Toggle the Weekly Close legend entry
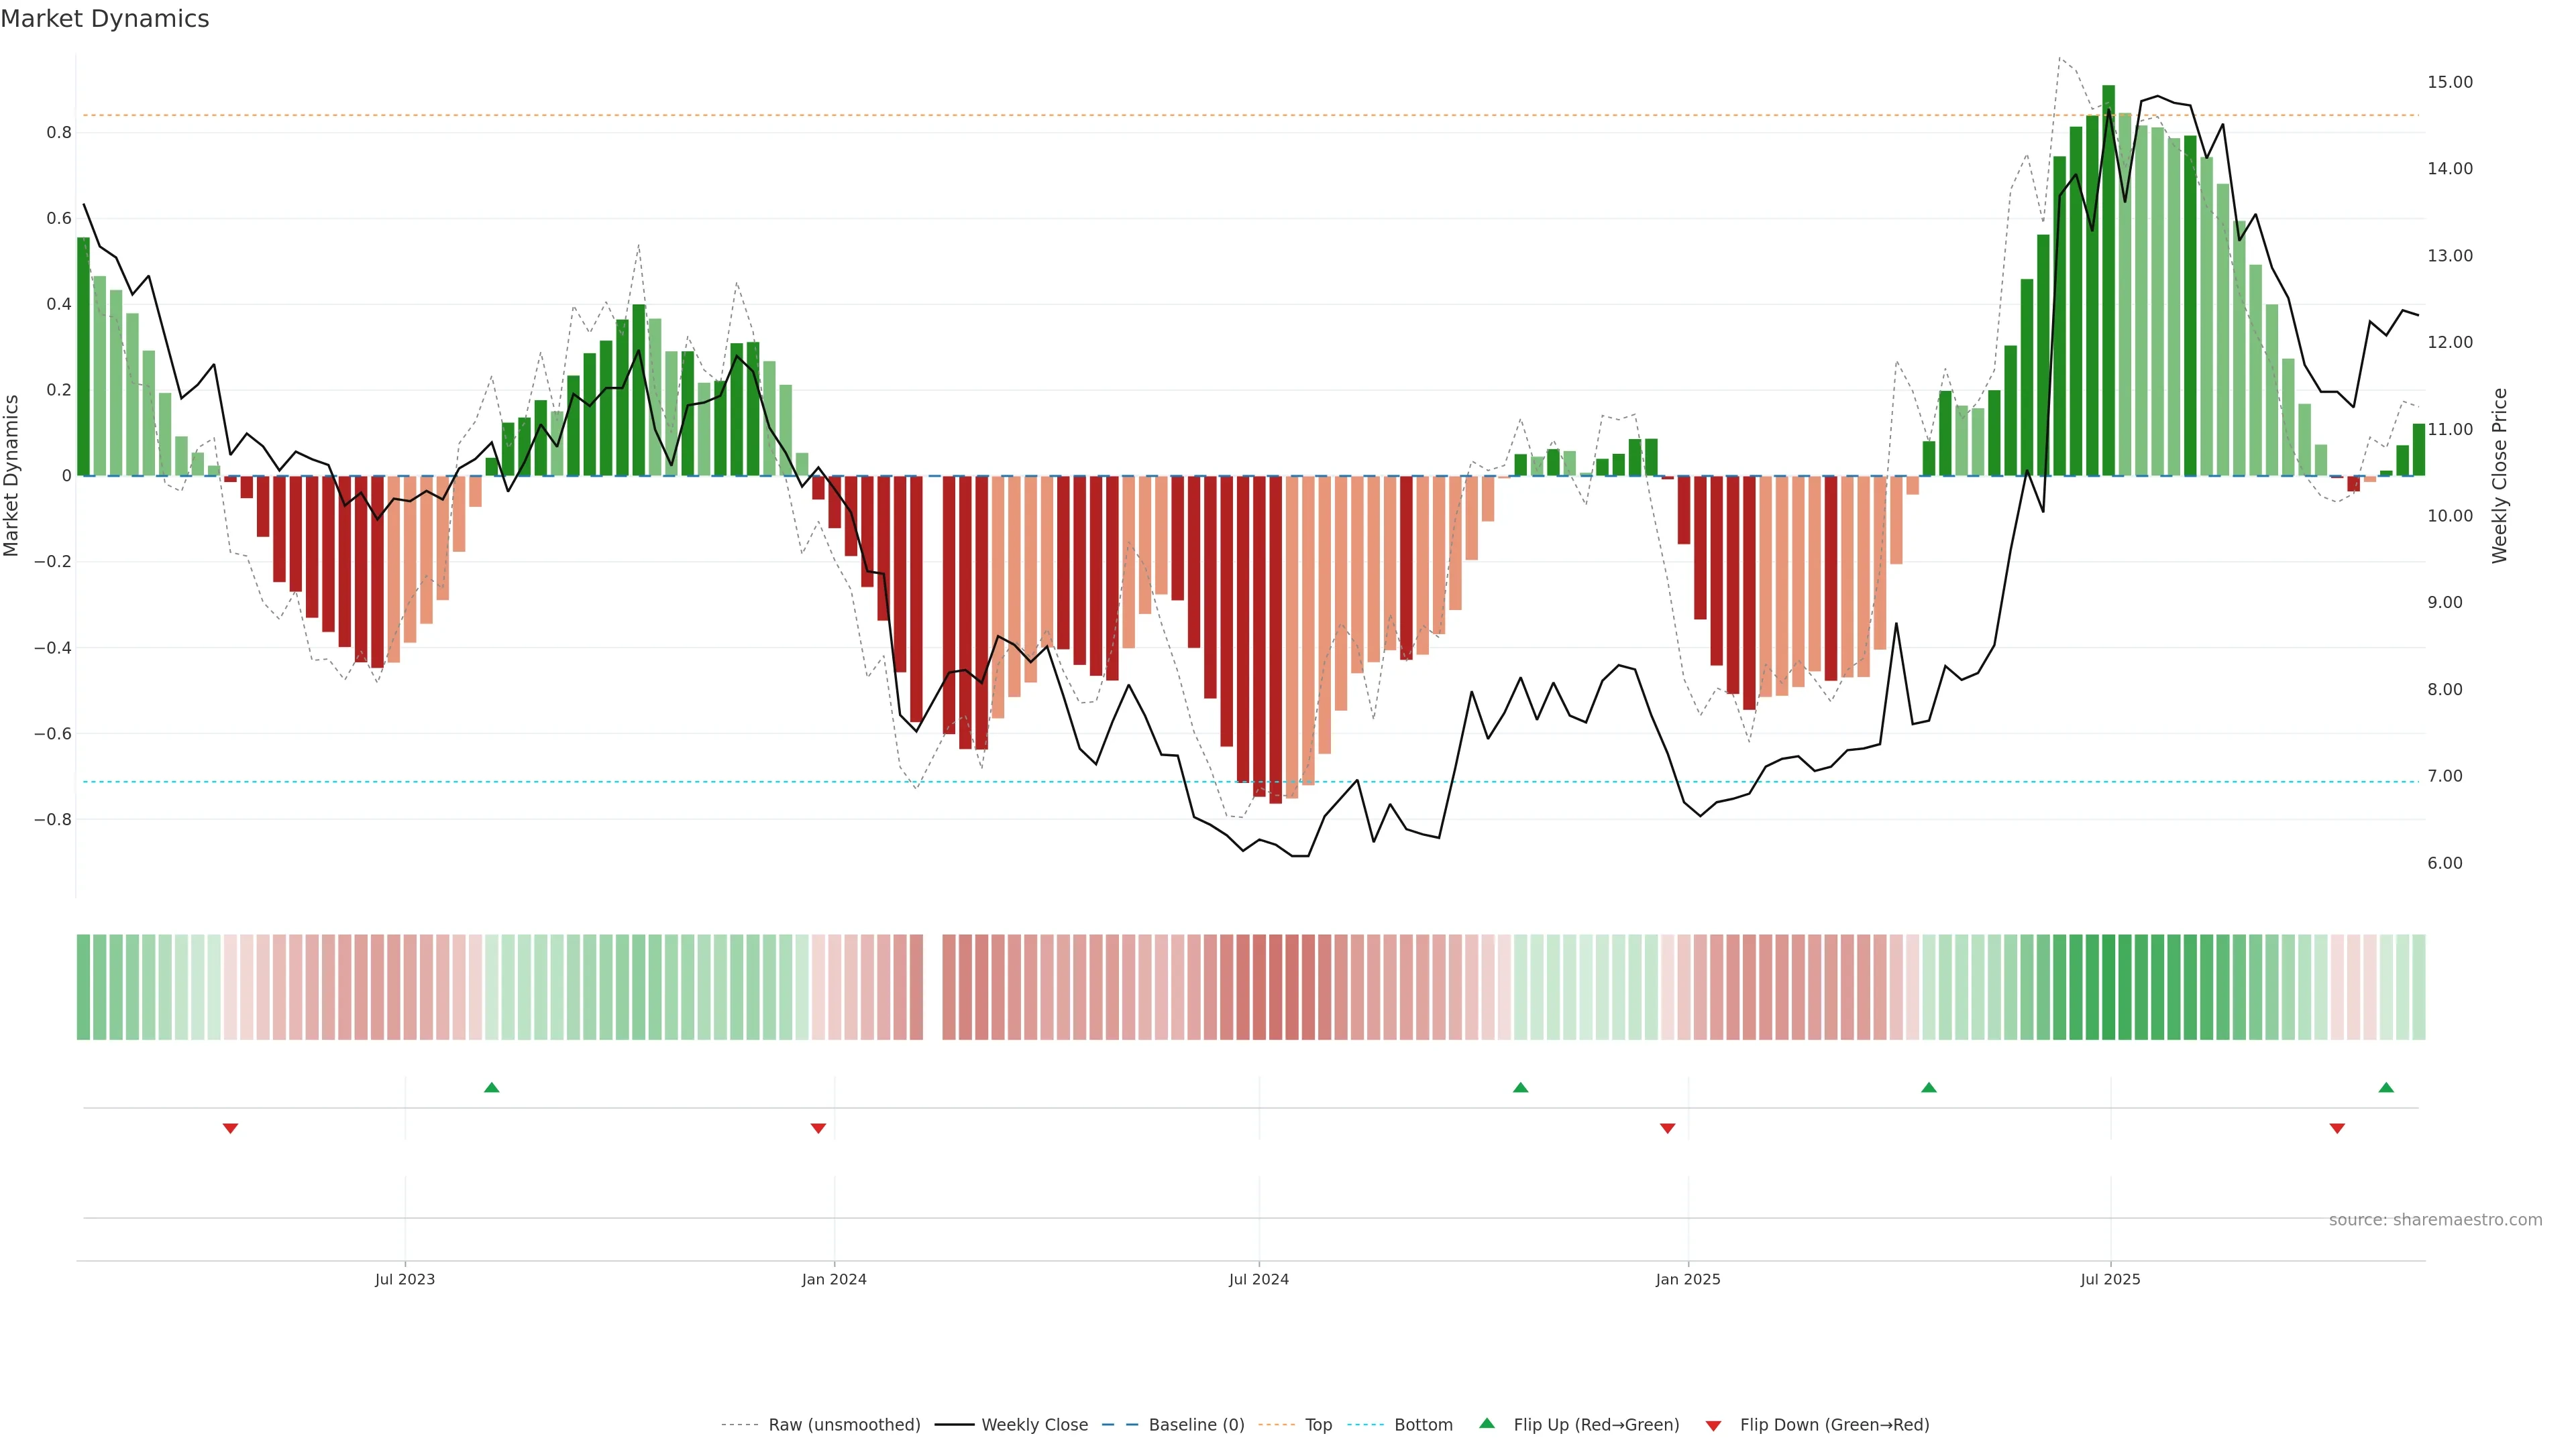The image size is (2576, 1448). 1034,1425
